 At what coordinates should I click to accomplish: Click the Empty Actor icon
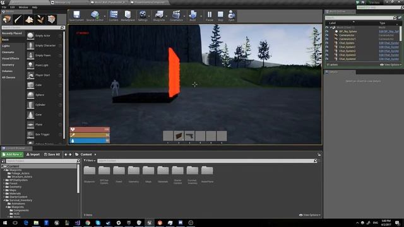(x=30, y=35)
